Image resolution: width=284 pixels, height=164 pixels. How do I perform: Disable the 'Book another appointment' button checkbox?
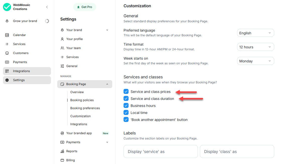(126, 120)
